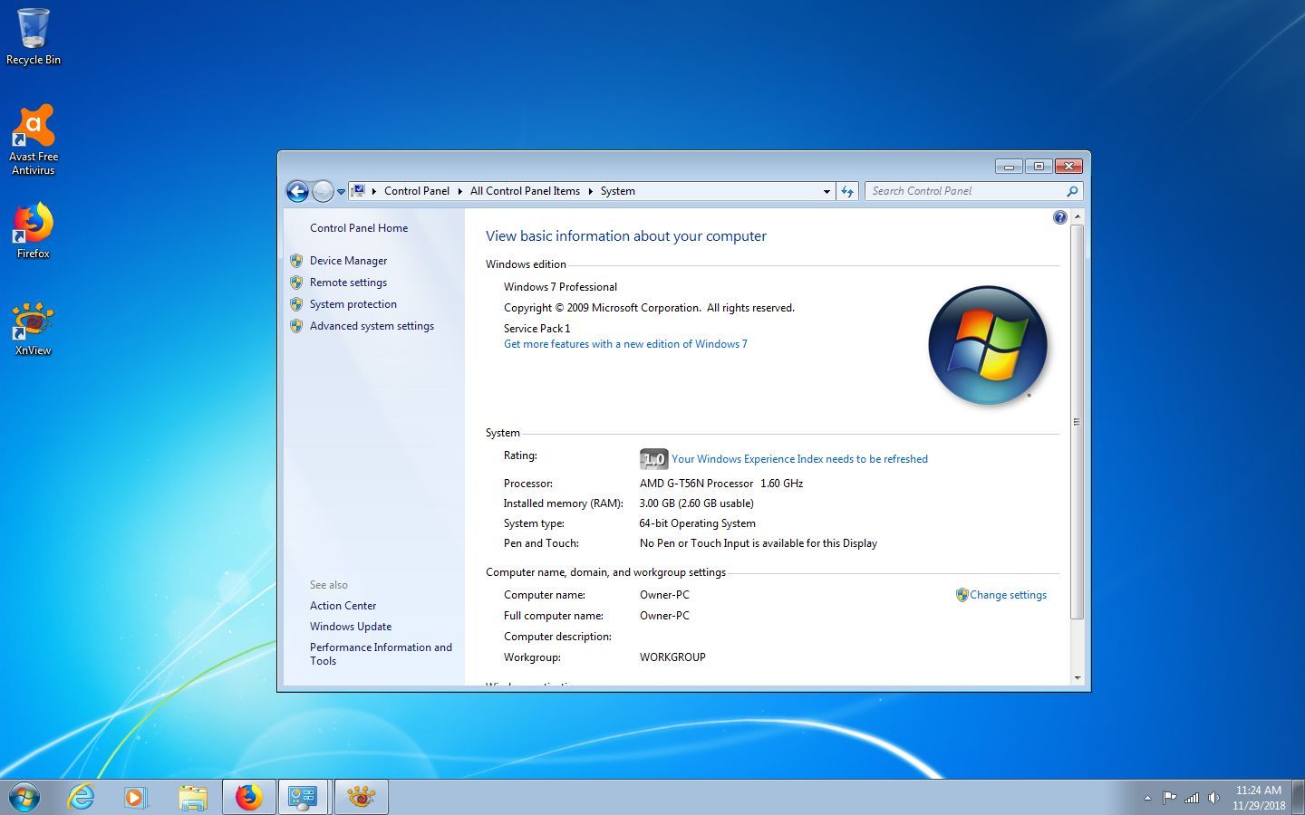Open Performance Information and Tools link

click(381, 654)
